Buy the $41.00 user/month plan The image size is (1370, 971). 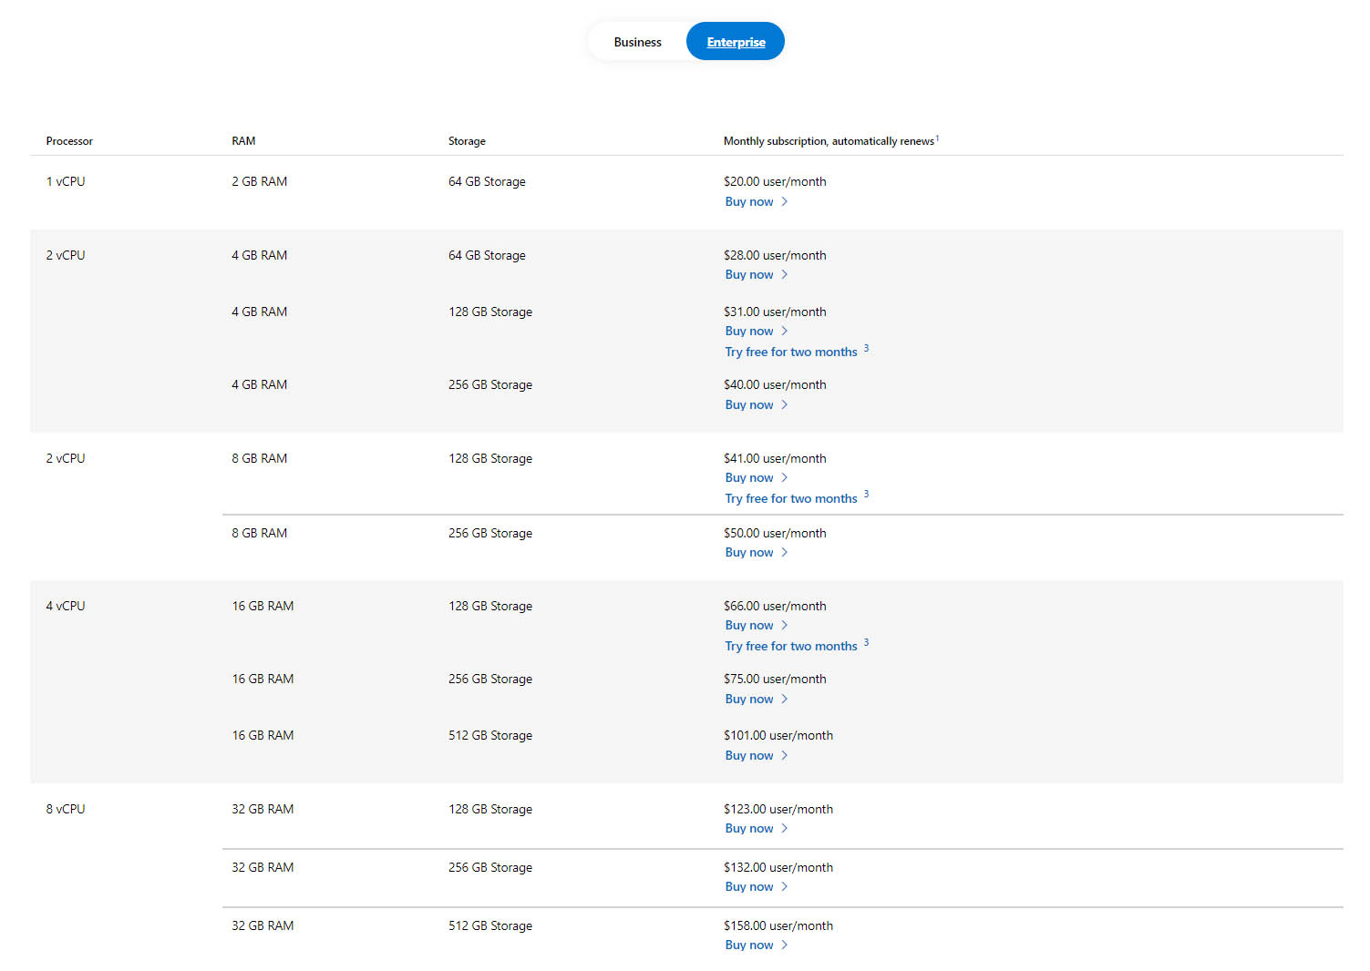(x=749, y=477)
